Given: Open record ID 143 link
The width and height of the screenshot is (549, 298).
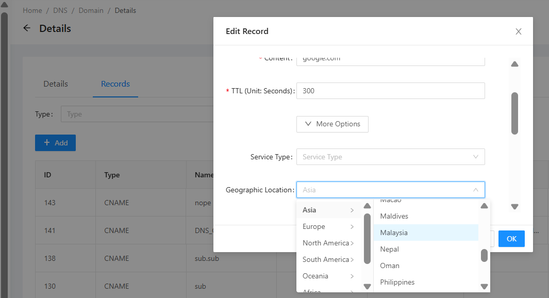Looking at the screenshot, I should [49, 203].
